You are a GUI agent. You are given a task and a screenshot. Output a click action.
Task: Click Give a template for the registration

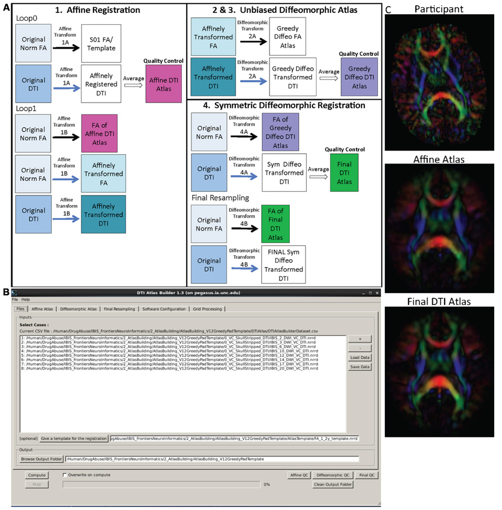point(74,438)
